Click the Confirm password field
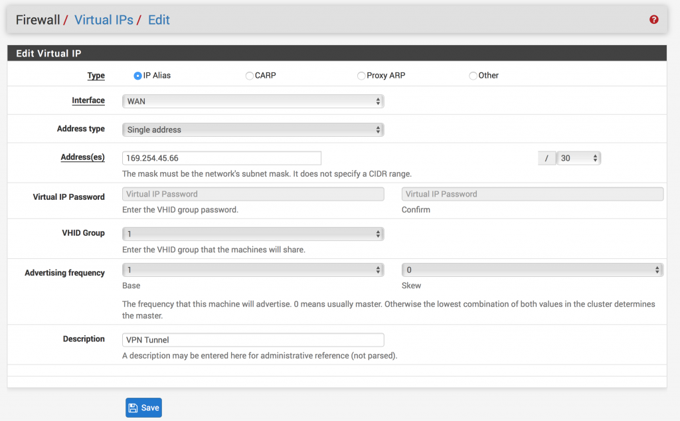The image size is (680, 421). click(x=532, y=194)
